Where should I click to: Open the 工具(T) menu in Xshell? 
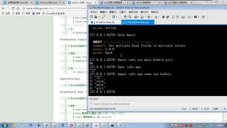point(122,12)
